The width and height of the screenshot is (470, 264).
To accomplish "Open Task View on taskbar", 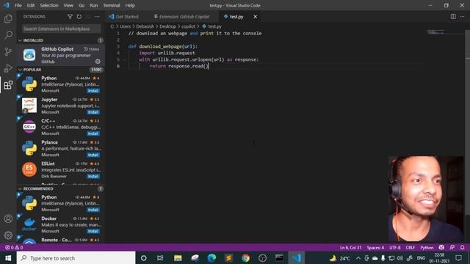I will pyautogui.click(x=160, y=258).
